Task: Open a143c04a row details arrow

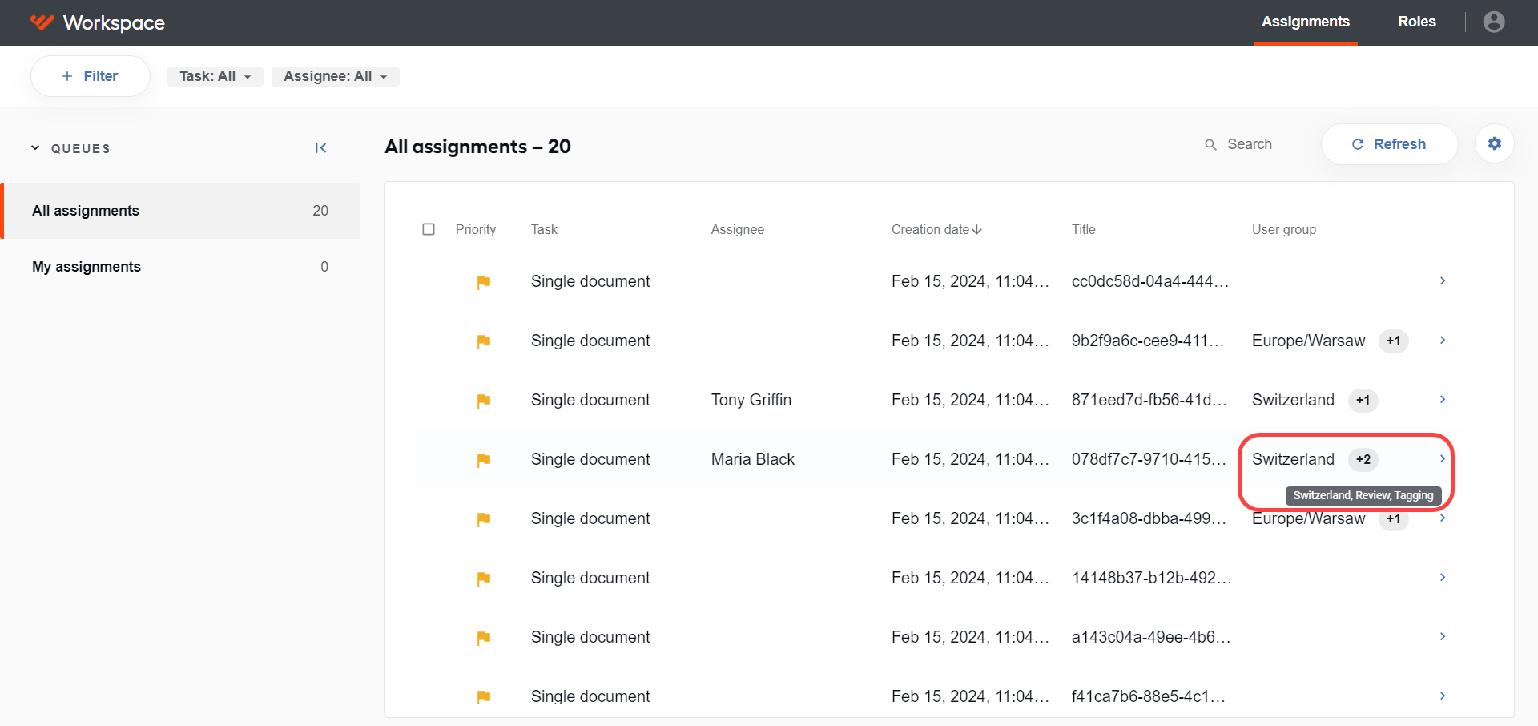Action: [x=1443, y=636]
